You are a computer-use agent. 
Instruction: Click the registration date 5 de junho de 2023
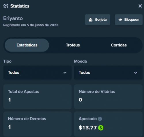click(42, 25)
